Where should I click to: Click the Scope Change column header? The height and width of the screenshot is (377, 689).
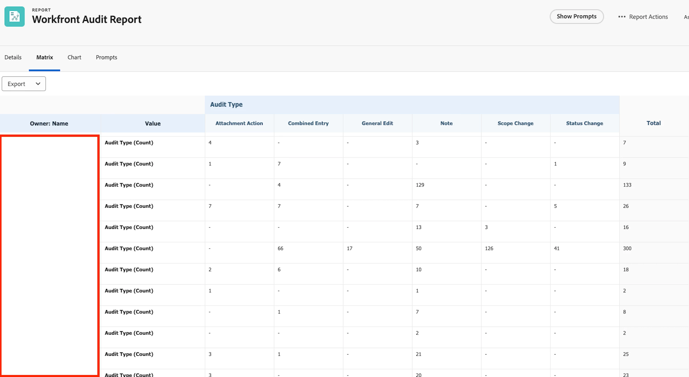pos(515,123)
